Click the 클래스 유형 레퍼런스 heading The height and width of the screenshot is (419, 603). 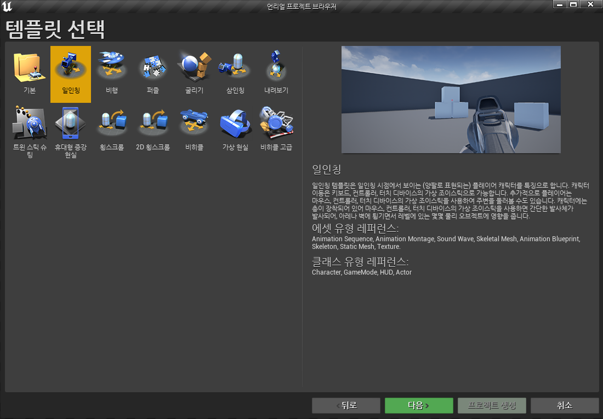[x=360, y=262]
